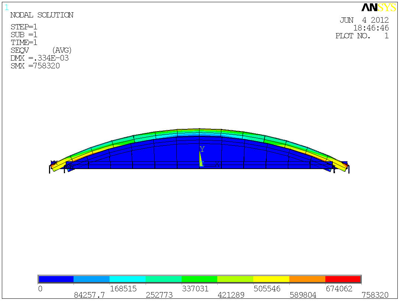Click the 'SUB =1' label
This screenshot has width=400, height=301.
24,35
